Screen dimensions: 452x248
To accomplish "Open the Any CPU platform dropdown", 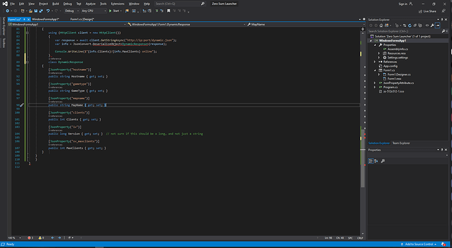I will coord(94,11).
